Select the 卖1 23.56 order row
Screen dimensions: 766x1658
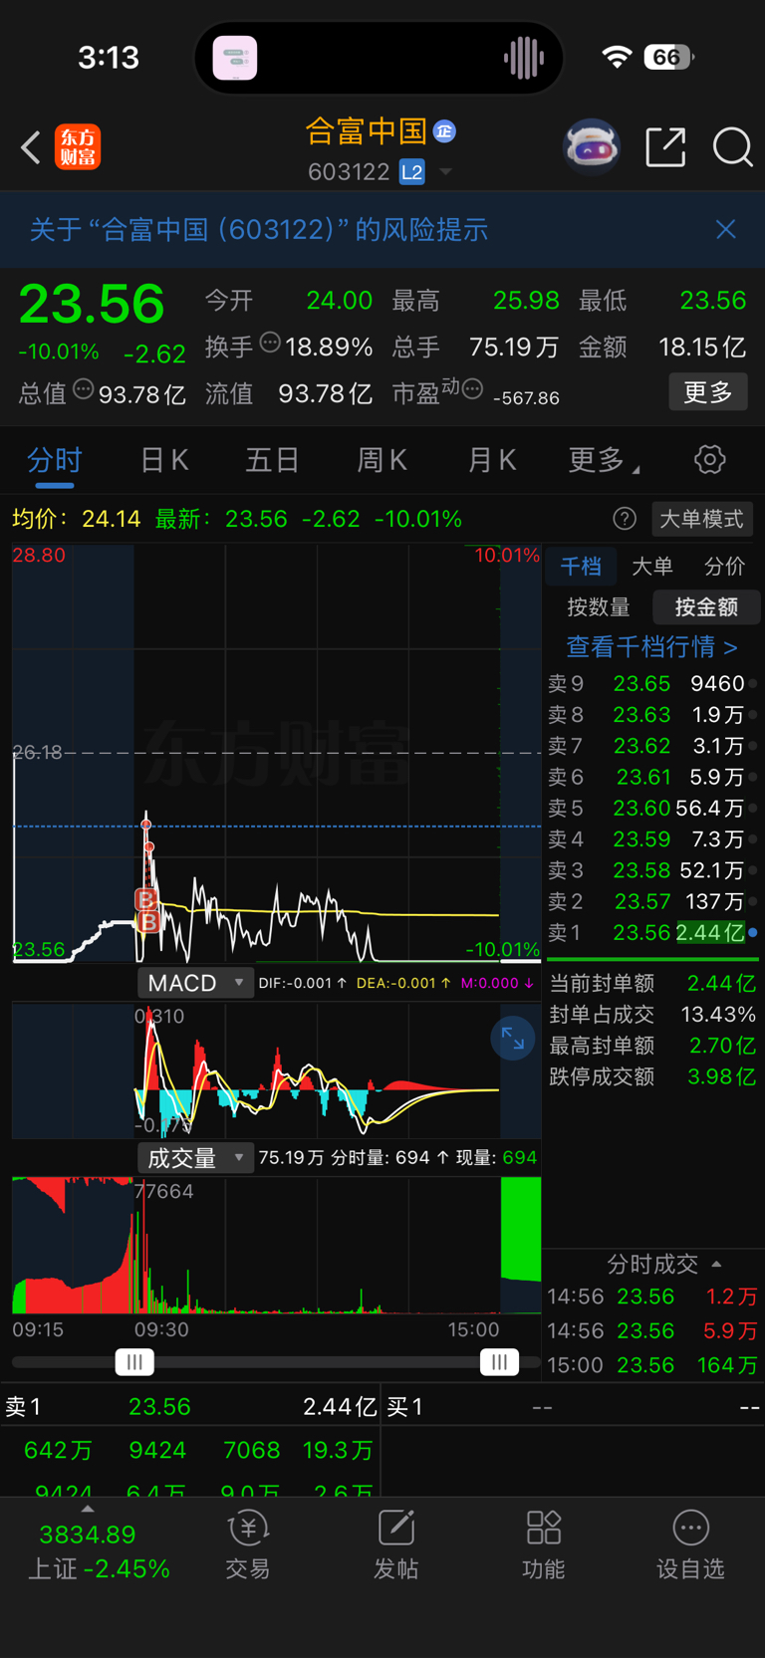652,932
